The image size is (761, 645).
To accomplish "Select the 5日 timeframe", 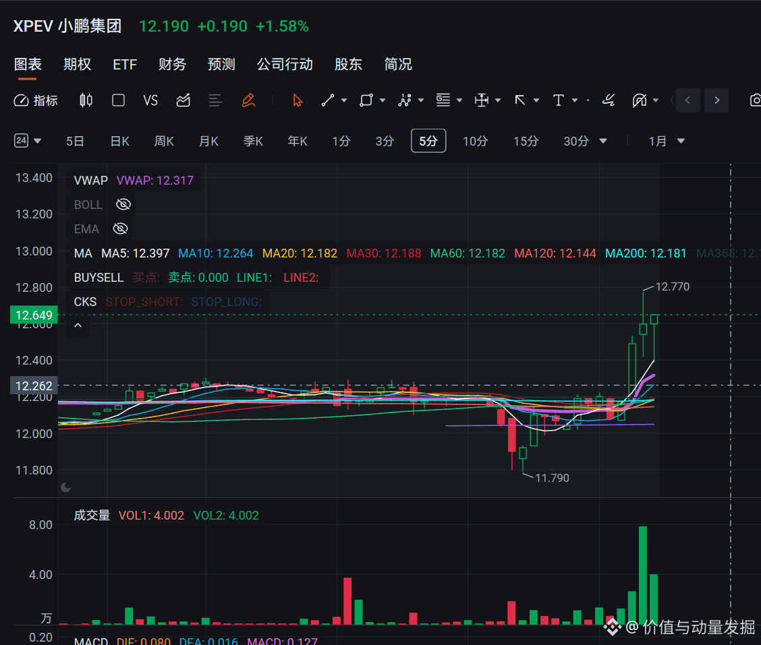I will click(76, 141).
